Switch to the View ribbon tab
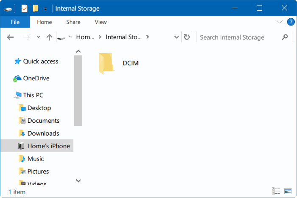Viewport: 297px width, 198px height. (101, 22)
